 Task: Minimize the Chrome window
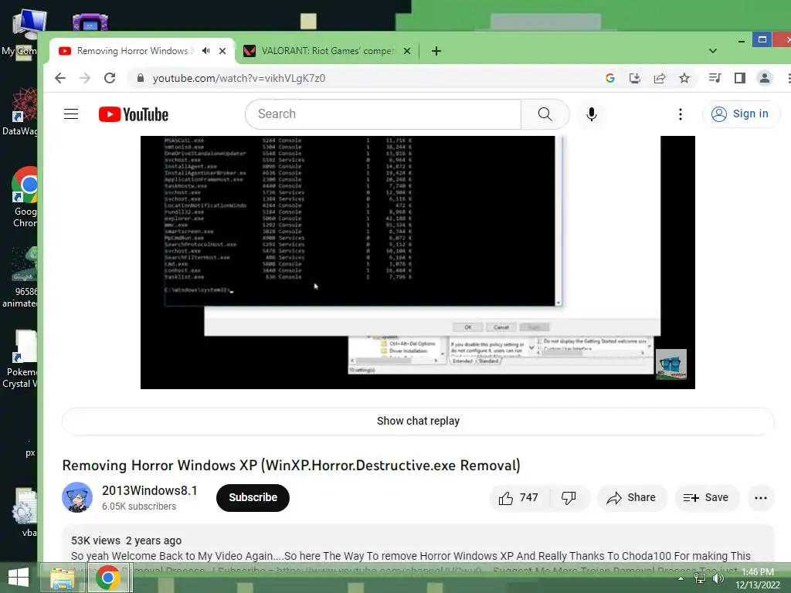741,41
